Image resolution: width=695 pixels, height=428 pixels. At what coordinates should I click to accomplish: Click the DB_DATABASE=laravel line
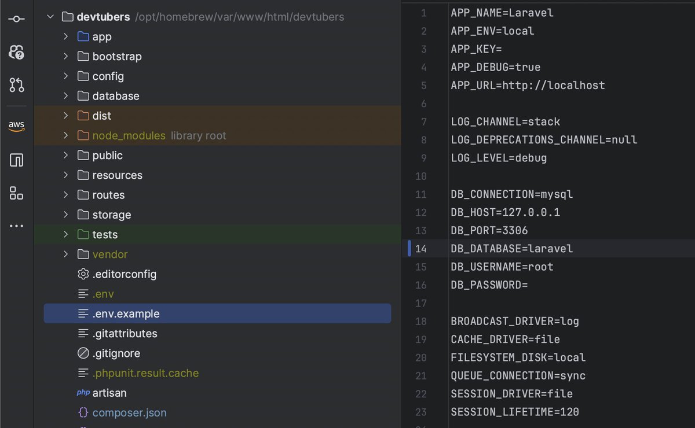(x=512, y=248)
